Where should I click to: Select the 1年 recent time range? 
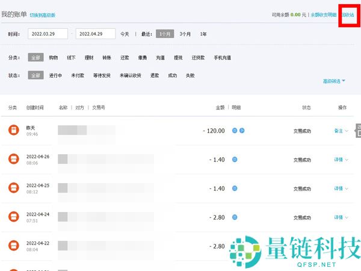click(x=203, y=34)
